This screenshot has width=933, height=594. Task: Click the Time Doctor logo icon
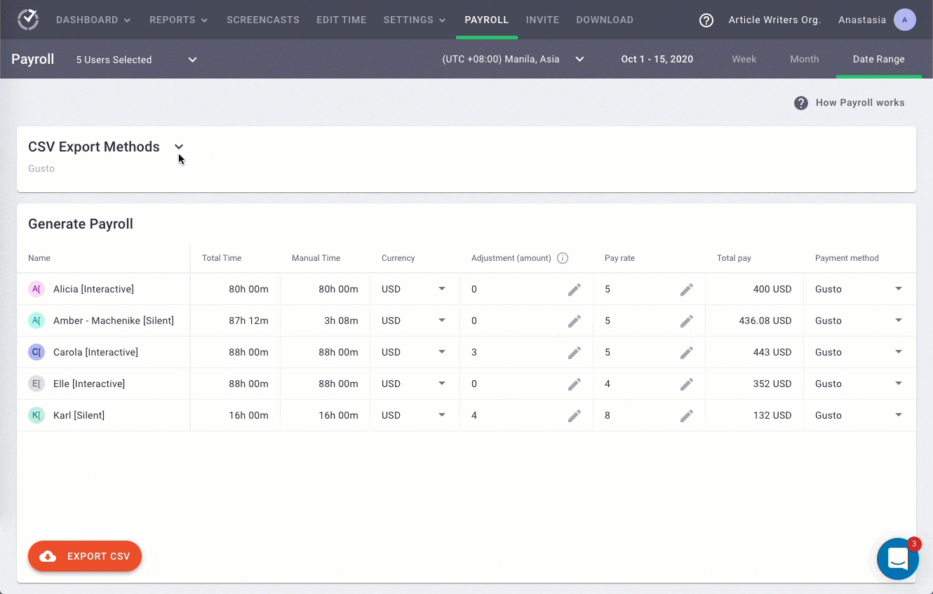[28, 20]
